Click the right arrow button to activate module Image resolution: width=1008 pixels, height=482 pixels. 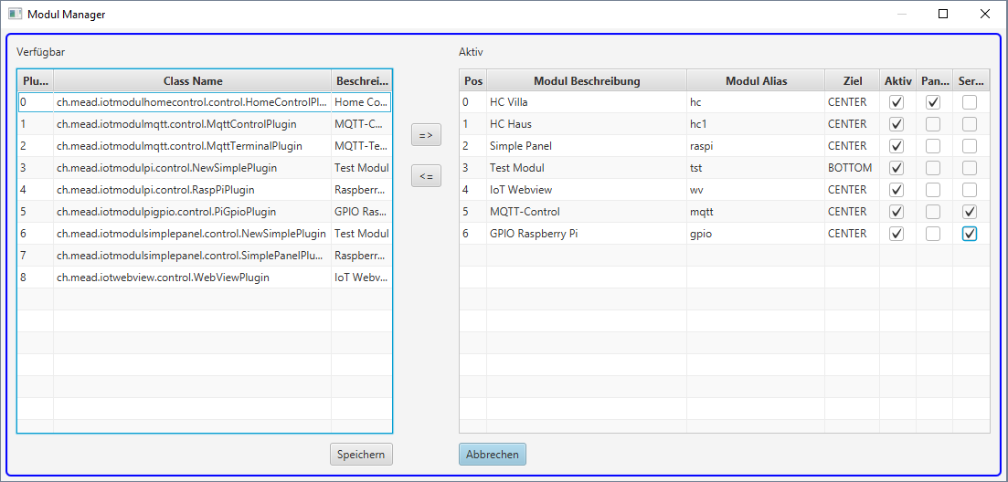426,135
